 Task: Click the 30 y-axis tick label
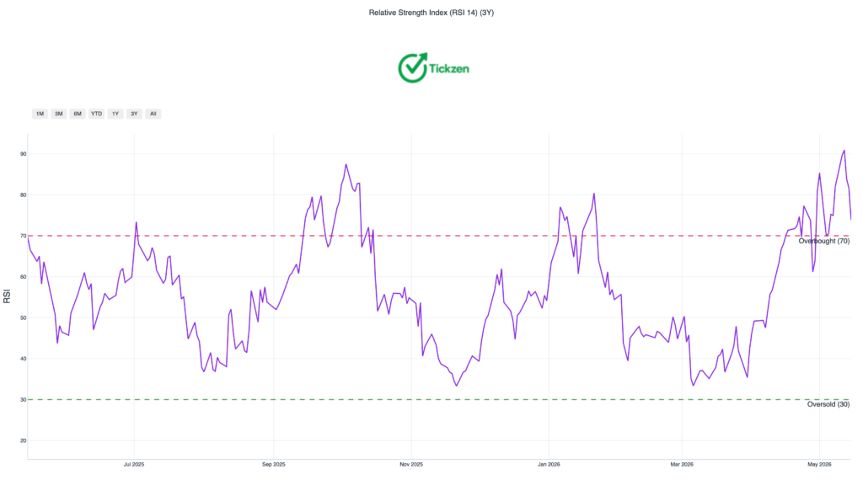(x=23, y=400)
